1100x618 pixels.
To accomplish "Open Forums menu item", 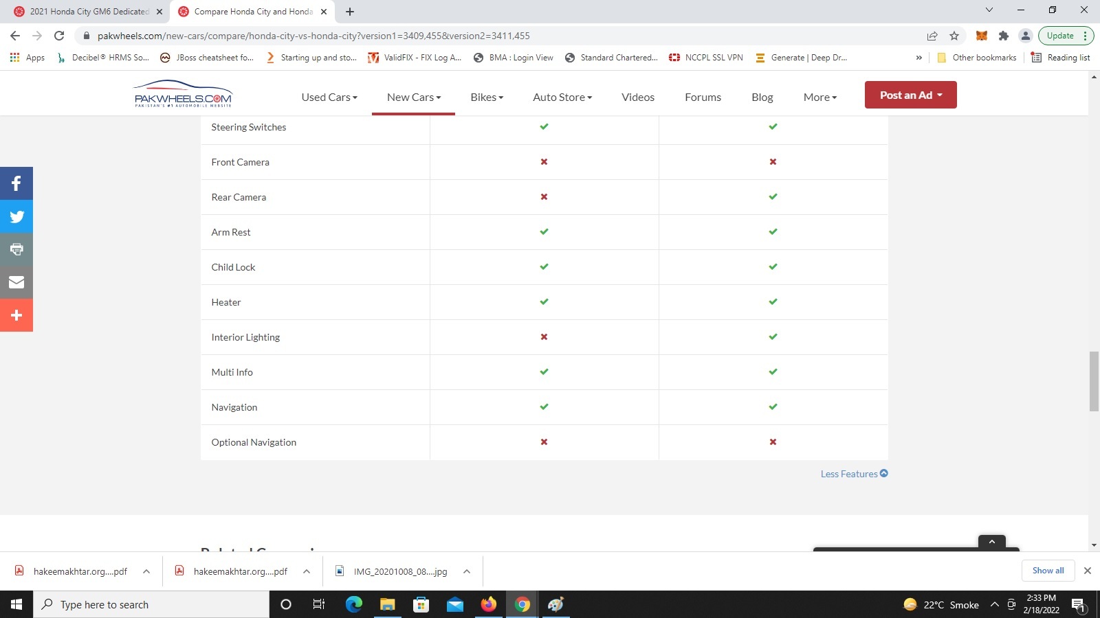I will tap(703, 98).
